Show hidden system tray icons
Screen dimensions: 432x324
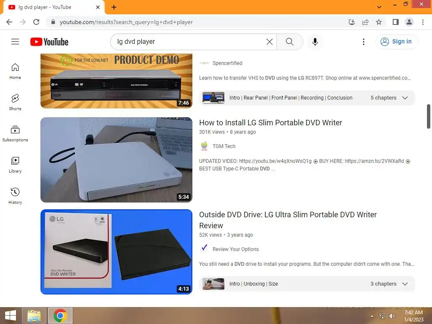pyautogui.click(x=372, y=316)
